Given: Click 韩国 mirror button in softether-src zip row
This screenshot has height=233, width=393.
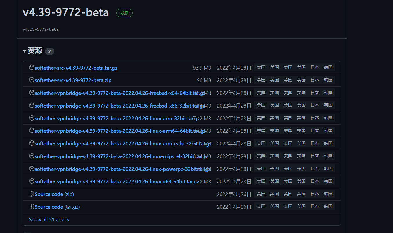Looking at the screenshot, I should pos(328,80).
